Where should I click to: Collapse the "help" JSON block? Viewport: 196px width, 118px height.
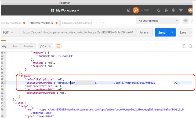pyautogui.click(x=5, y=106)
